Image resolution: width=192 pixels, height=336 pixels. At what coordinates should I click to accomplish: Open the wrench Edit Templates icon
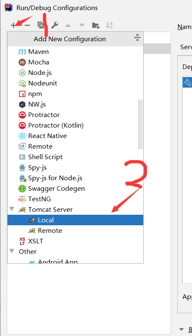point(55,25)
